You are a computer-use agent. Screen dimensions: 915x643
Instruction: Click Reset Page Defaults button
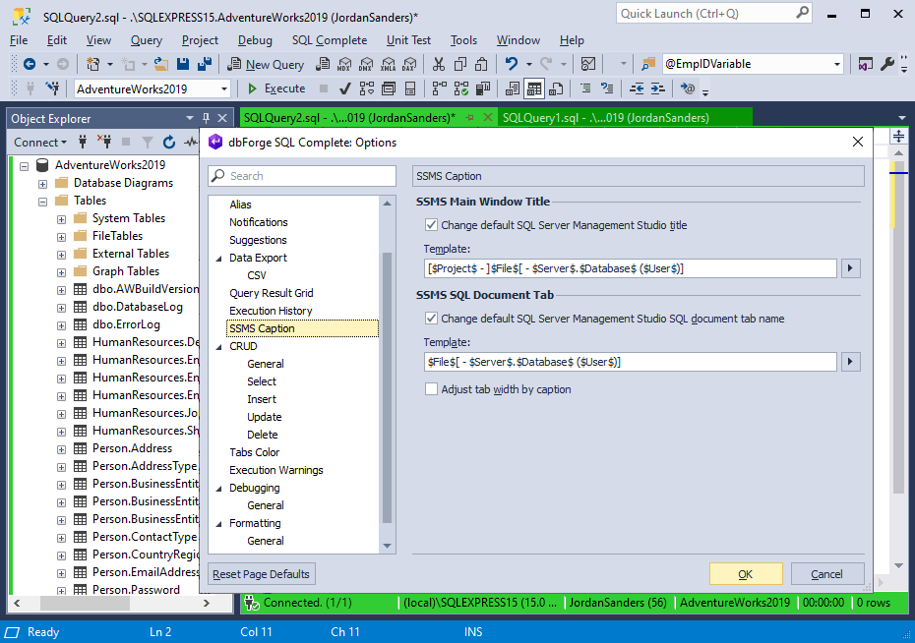pos(261,574)
